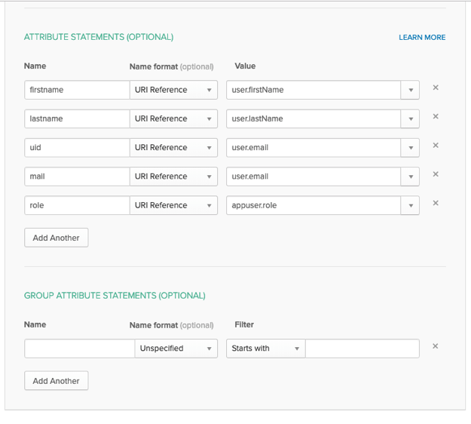Open the Unspecified name format dropdown

[176, 349]
